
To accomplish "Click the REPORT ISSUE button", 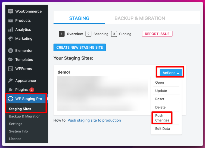I will (157, 34).
